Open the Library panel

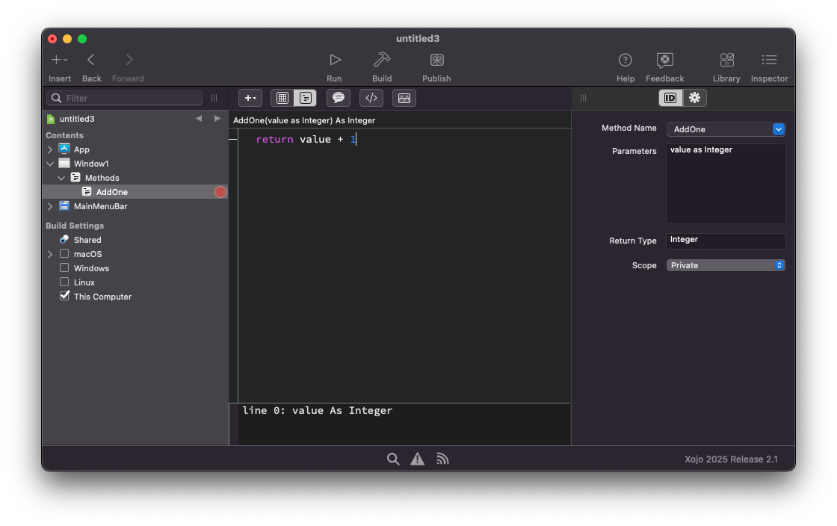click(x=726, y=60)
